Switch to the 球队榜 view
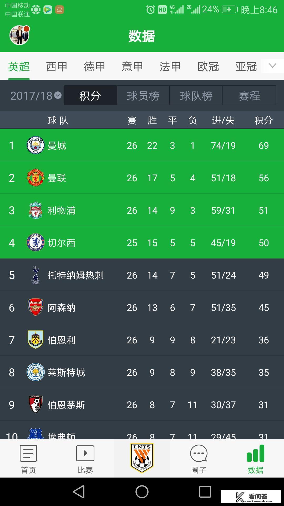284x506 pixels. pos(196,95)
